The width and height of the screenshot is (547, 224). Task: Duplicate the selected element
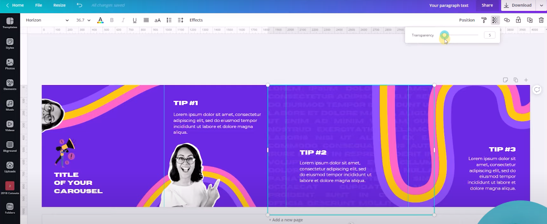[x=530, y=20]
